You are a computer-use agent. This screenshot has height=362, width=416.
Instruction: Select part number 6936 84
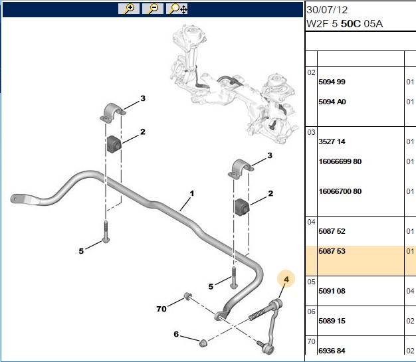pos(332,351)
